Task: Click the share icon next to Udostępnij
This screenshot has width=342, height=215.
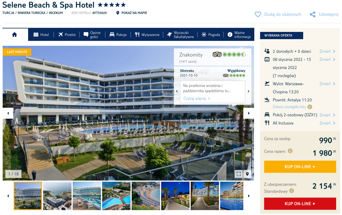Action: (313, 15)
